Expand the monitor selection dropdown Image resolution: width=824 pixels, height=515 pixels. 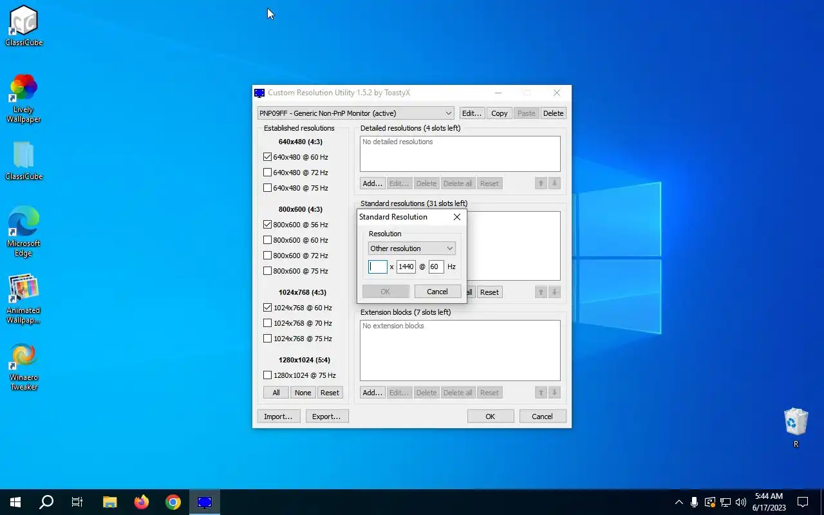pyautogui.click(x=355, y=113)
